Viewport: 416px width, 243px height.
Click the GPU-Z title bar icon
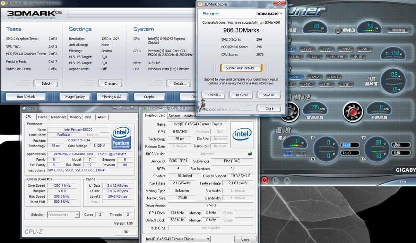pyautogui.click(x=145, y=108)
